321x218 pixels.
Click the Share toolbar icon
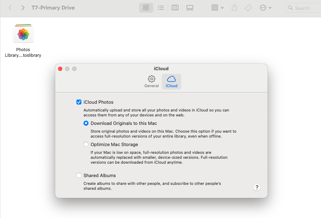pyautogui.click(x=234, y=8)
